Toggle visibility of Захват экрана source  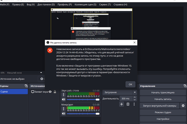(50, 92)
